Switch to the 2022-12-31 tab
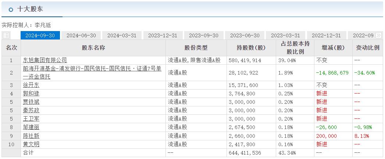This screenshot has width=385, height=159. (326, 35)
